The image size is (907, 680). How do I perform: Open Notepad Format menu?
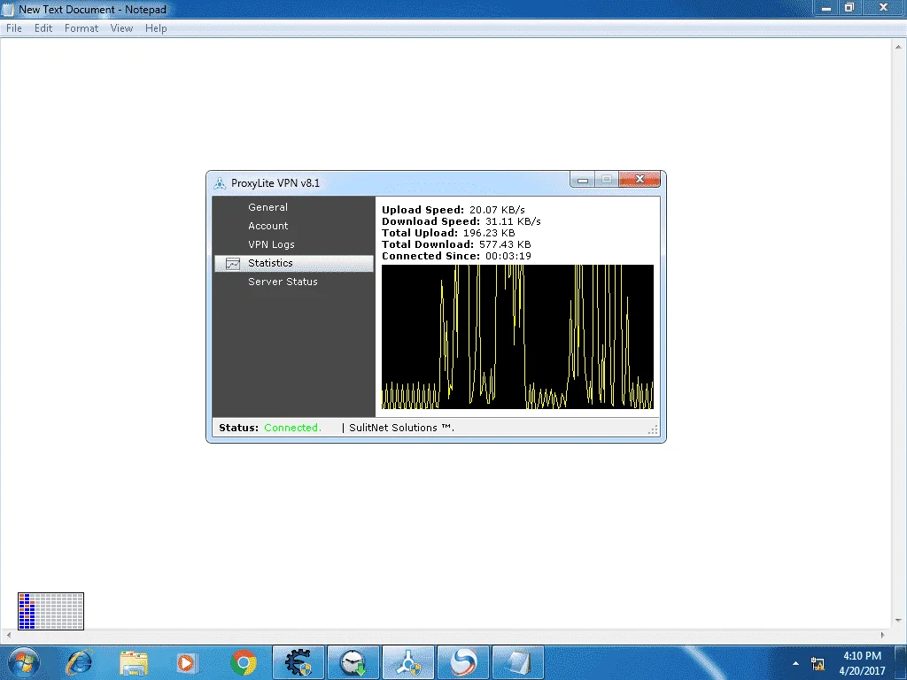point(81,28)
